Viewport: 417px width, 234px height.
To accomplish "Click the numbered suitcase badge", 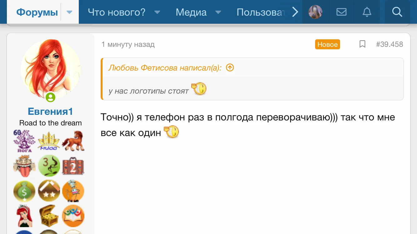I will click(x=73, y=166).
